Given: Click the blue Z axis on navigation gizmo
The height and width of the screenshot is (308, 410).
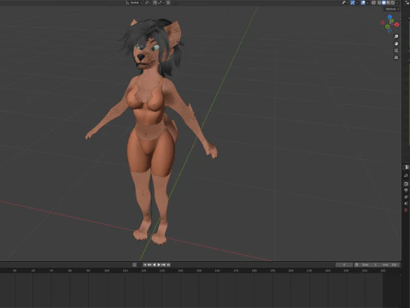Looking at the screenshot, I should coord(389,17).
